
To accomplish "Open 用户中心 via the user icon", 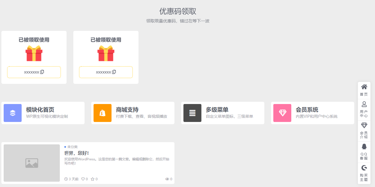I will [364, 104].
